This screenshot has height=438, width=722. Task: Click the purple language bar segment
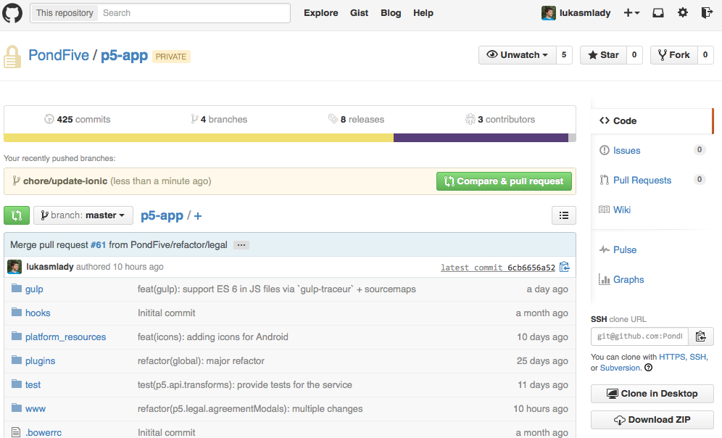coord(481,138)
